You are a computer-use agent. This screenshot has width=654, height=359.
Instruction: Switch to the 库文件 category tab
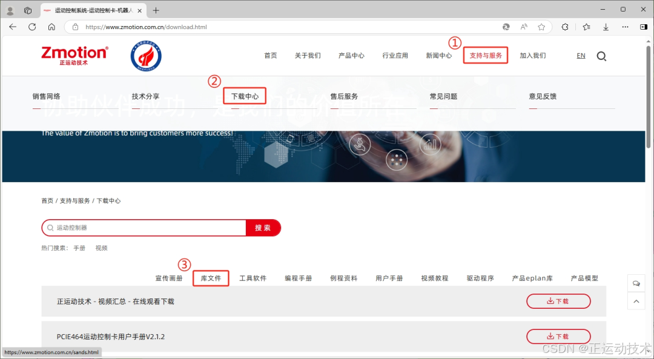click(x=211, y=278)
